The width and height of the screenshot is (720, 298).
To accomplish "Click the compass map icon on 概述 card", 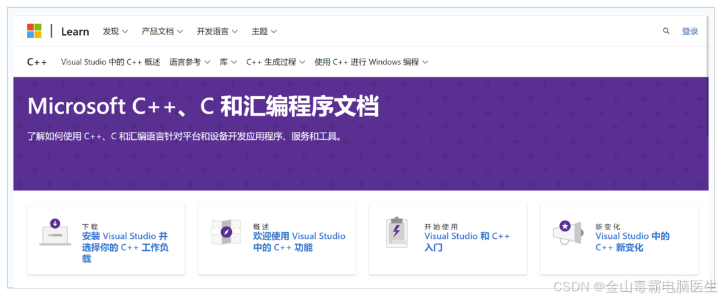I will tap(226, 232).
